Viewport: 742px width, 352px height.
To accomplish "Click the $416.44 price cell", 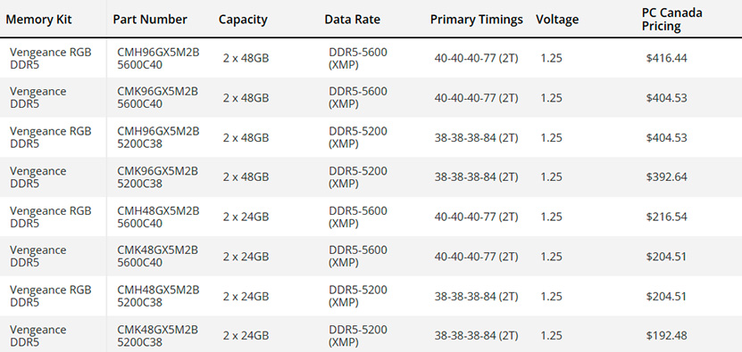I will point(666,59).
